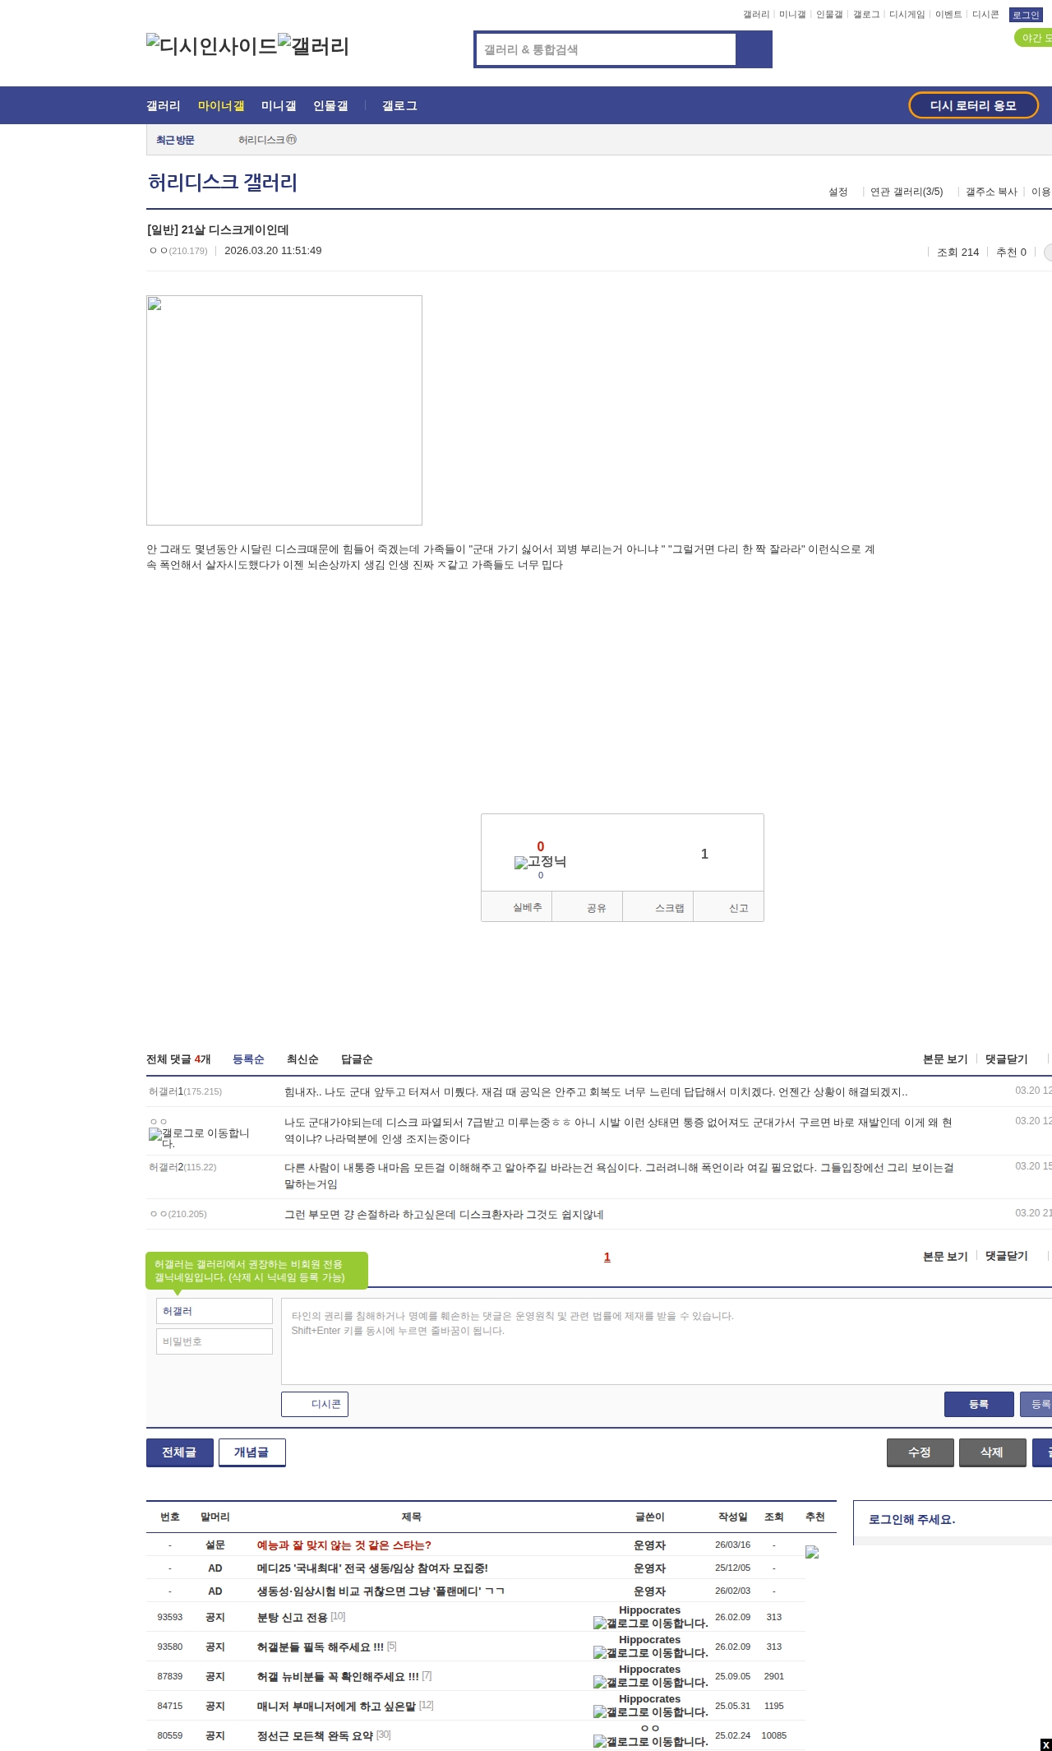The width and height of the screenshot is (1052, 1751).
Task: Click 갤주소 복사 to copy the gallery address
Action: 991,192
